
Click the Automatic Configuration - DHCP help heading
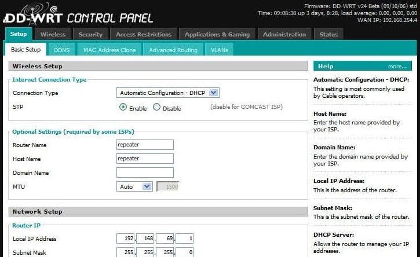tap(361, 79)
